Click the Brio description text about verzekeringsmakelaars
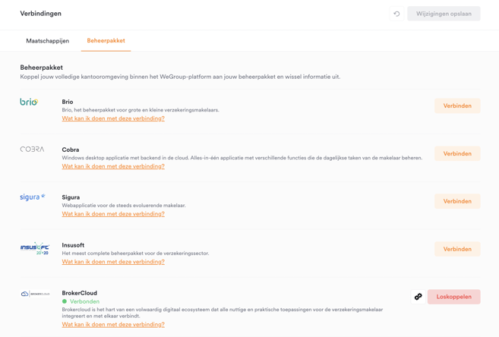Image resolution: width=499 pixels, height=337 pixels. point(141,110)
